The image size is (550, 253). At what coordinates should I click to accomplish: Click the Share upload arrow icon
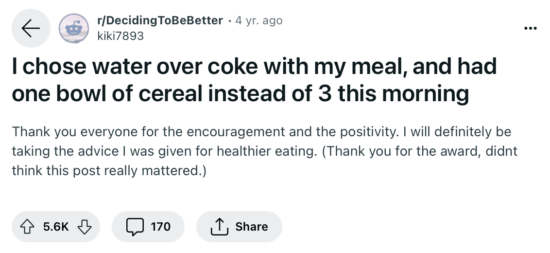[x=219, y=227]
